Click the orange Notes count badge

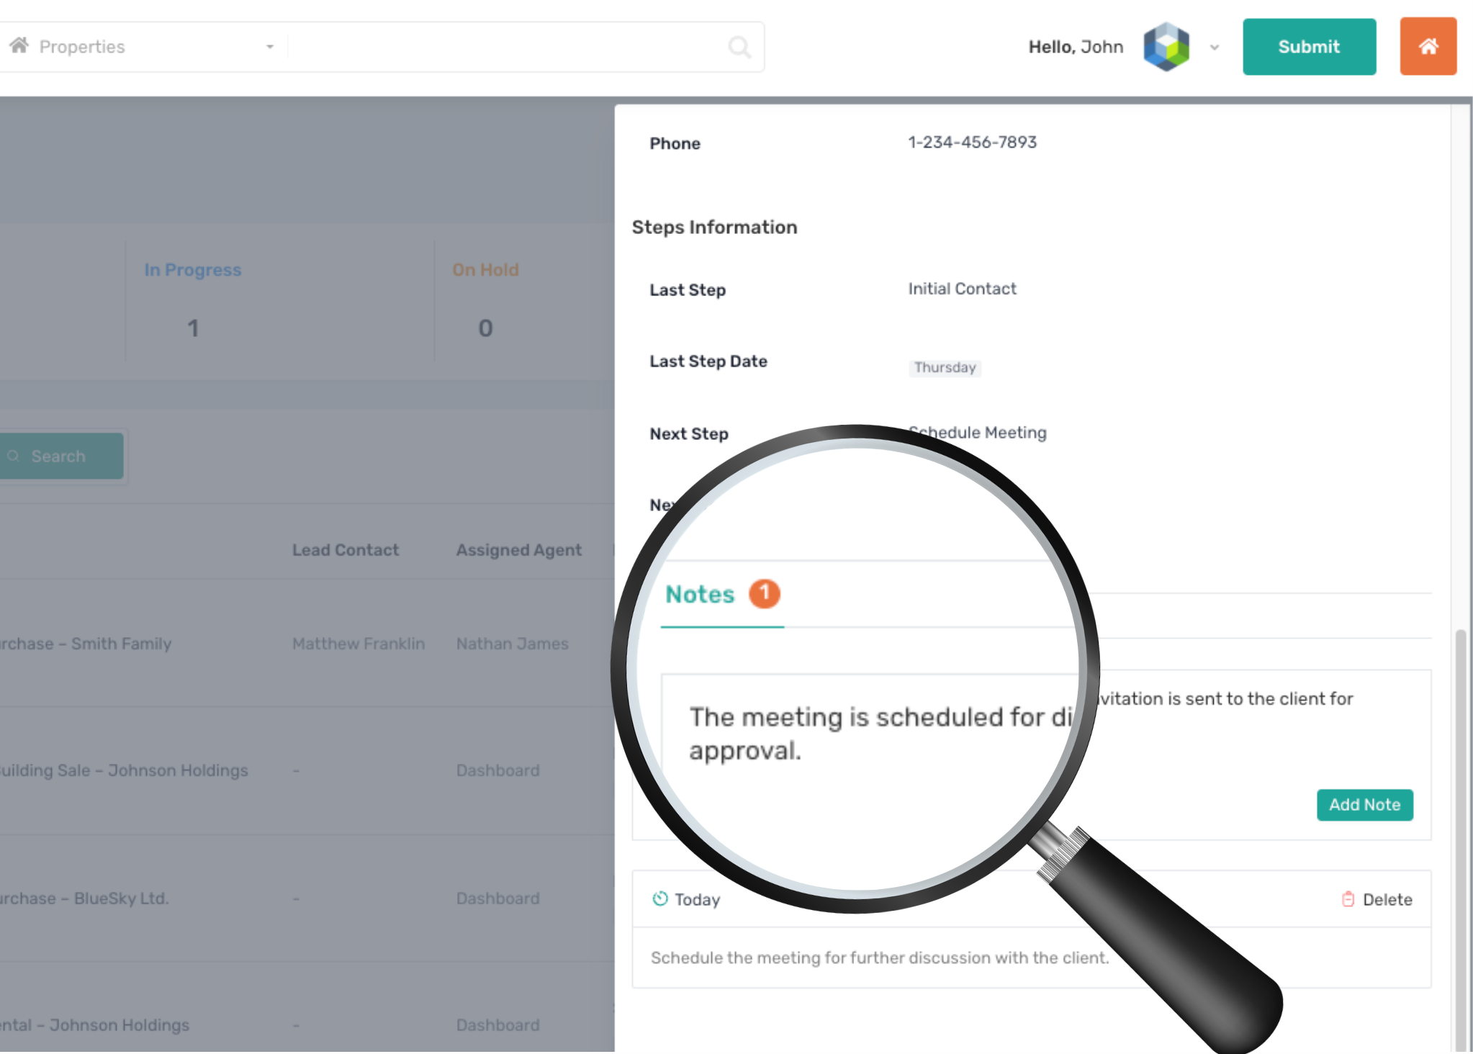coord(764,593)
